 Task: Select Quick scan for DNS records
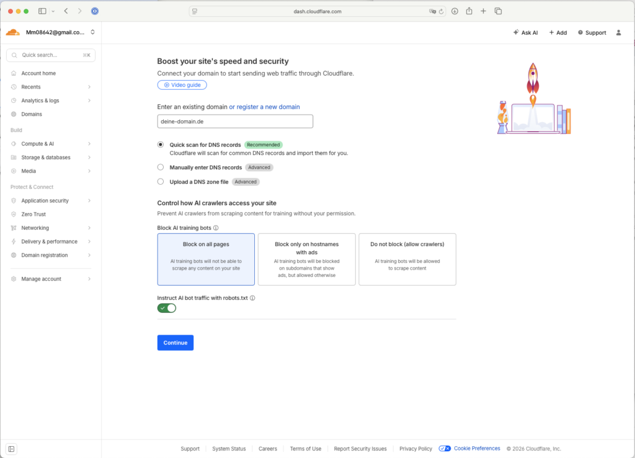click(x=161, y=144)
